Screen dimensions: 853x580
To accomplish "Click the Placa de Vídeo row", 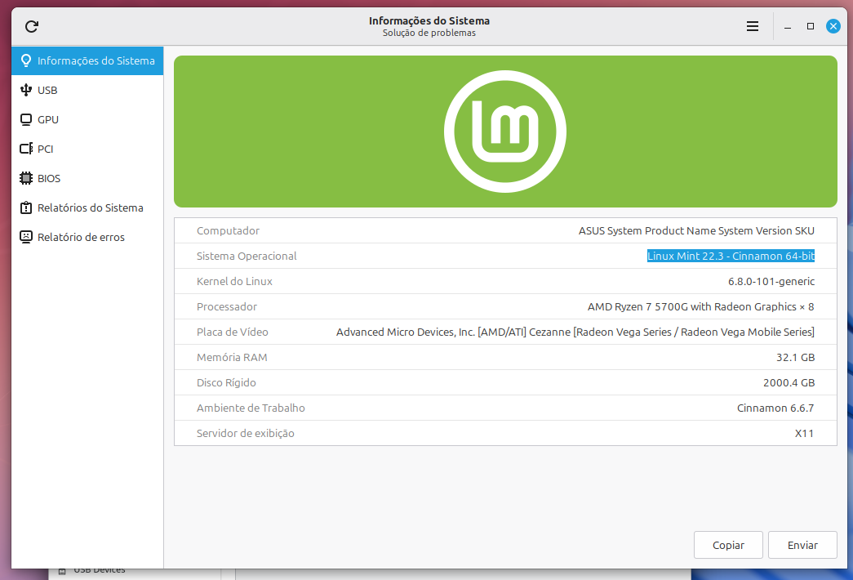I will (505, 332).
